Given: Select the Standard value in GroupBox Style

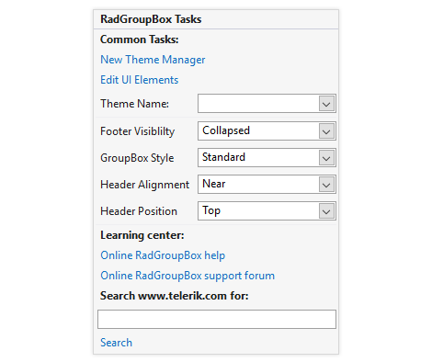Looking at the screenshot, I should click(223, 157).
